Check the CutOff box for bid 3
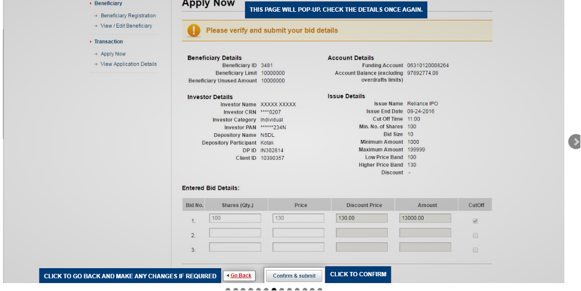Screen dimensions: 581x291 [x=475, y=250]
